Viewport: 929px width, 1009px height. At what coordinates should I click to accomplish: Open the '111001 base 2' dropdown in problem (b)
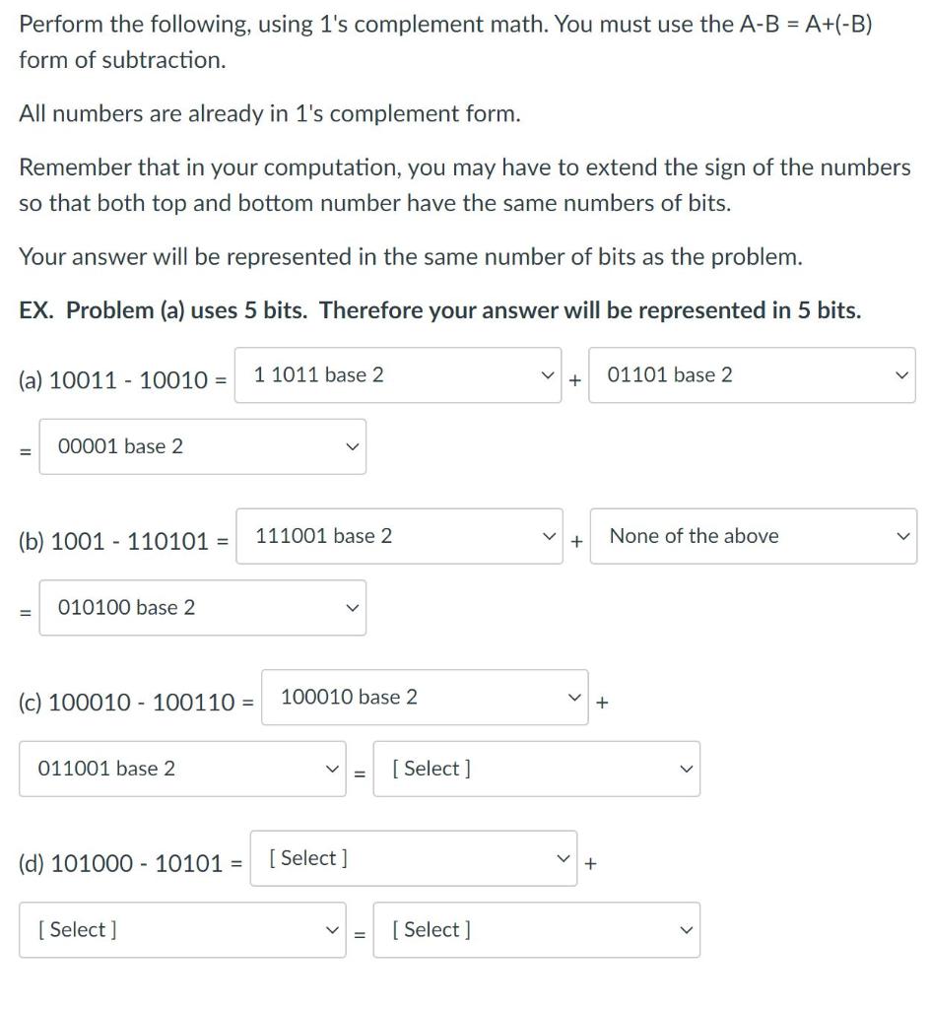397,536
